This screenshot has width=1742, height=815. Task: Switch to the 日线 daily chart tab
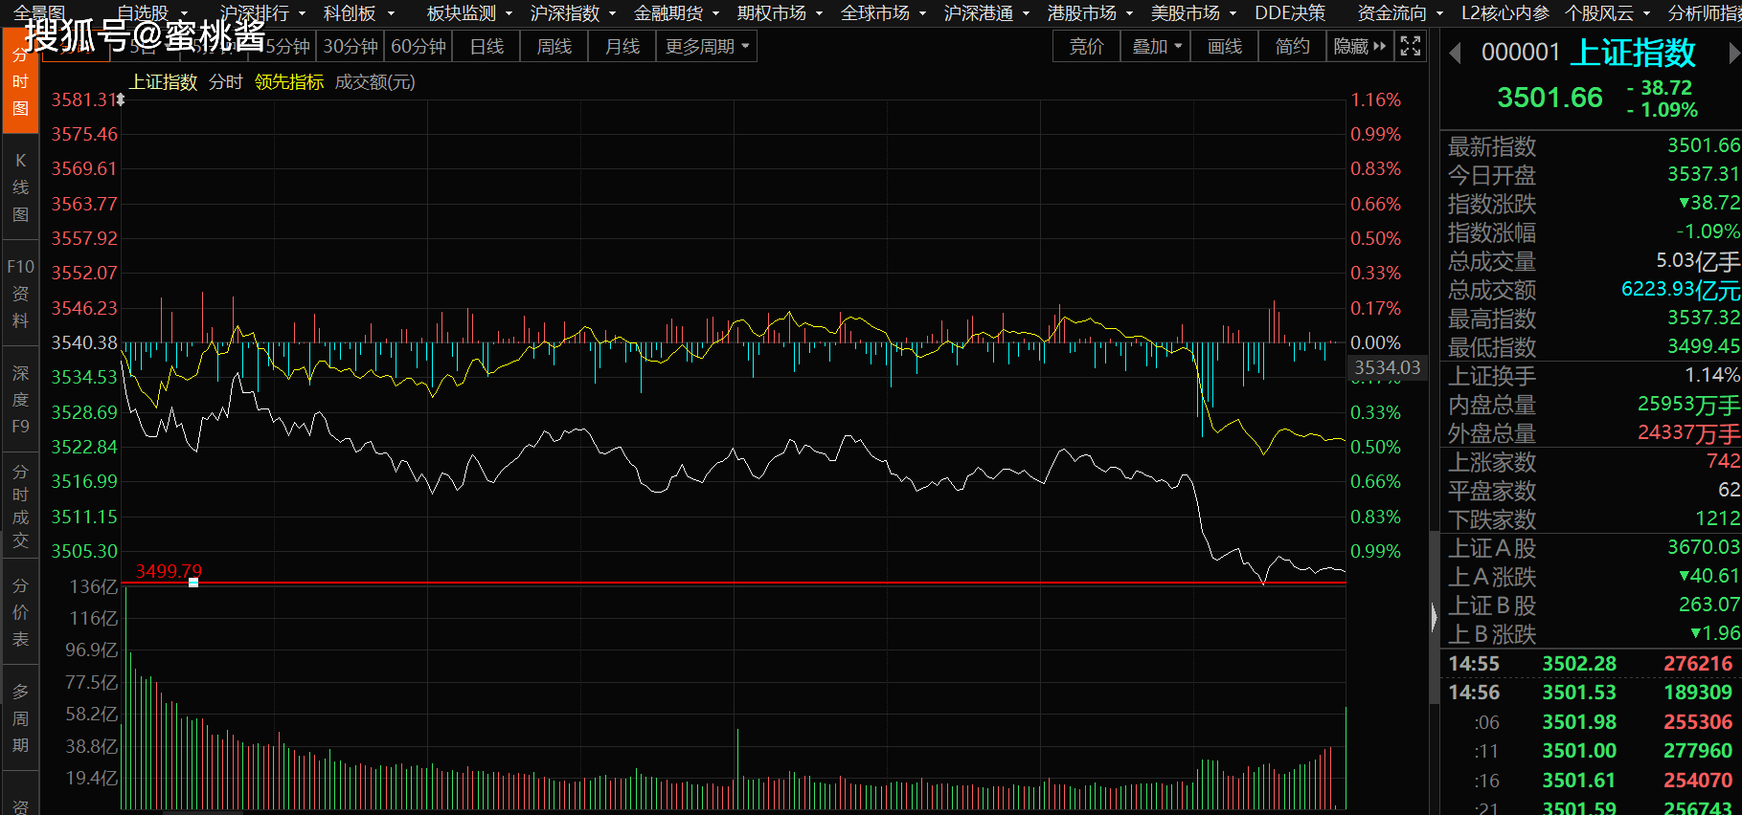[x=486, y=46]
